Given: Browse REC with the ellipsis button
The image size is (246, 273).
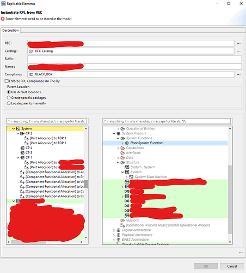Looking at the screenshot, I should point(238,43).
